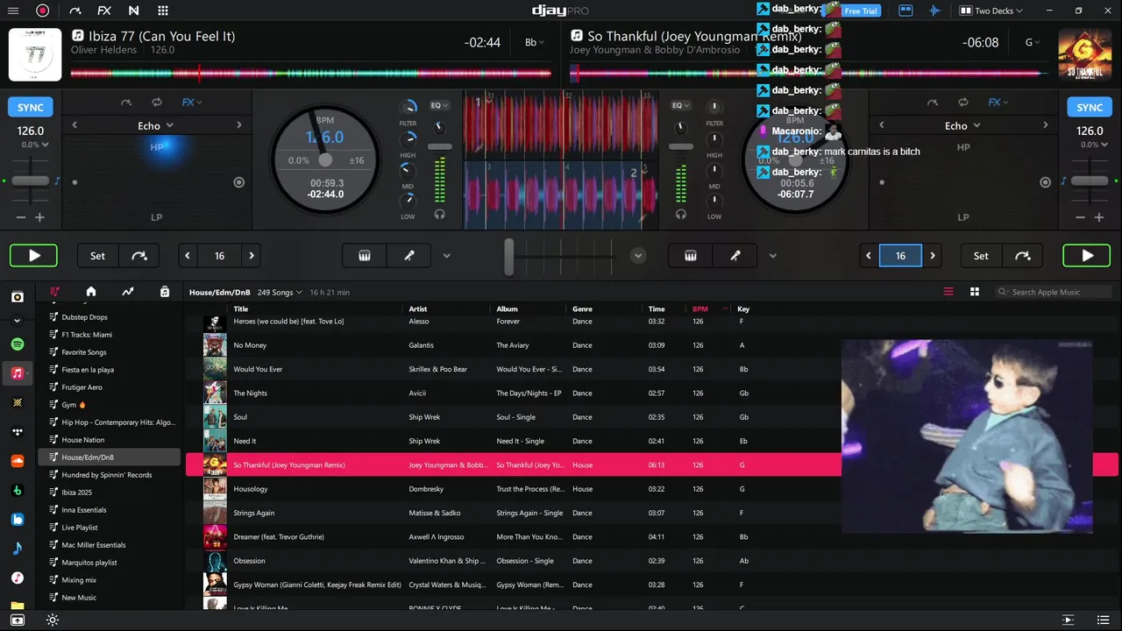Open the left deck Echo effect dropdown

pyautogui.click(x=156, y=125)
